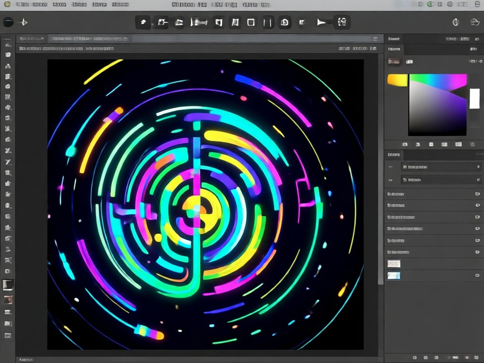The height and width of the screenshot is (363, 484).
Task: Click the green circular icon in the menu bar
Action: (x=430, y=4)
